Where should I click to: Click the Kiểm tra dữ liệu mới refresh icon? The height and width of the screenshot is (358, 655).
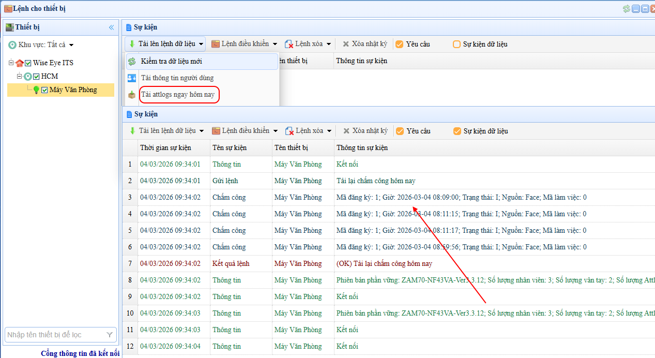point(132,62)
